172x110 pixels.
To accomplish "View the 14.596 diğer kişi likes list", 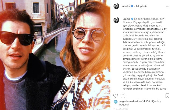I will [x=152, y=101].
